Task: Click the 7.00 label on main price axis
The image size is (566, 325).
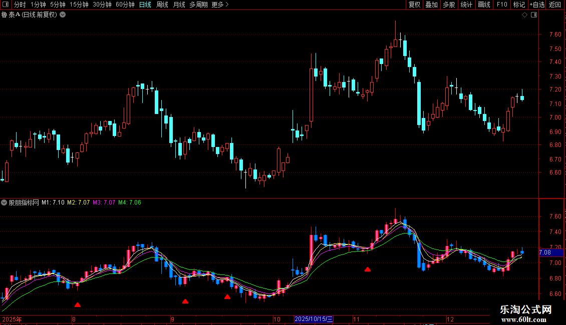Action: (x=555, y=117)
